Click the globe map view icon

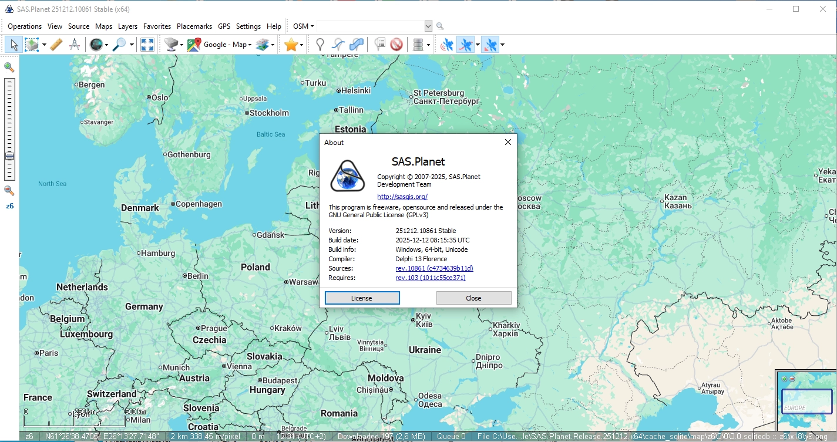click(96, 45)
